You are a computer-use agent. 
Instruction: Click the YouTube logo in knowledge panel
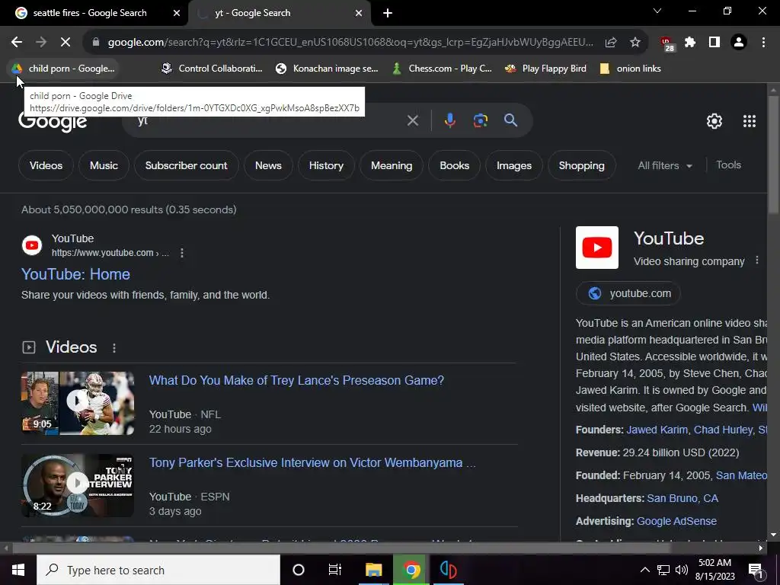pyautogui.click(x=597, y=248)
